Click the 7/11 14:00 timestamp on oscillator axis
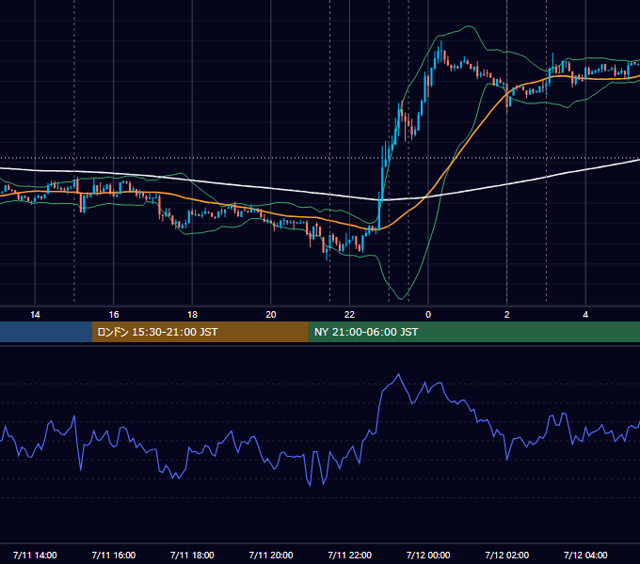This screenshot has width=640, height=564. click(35, 555)
